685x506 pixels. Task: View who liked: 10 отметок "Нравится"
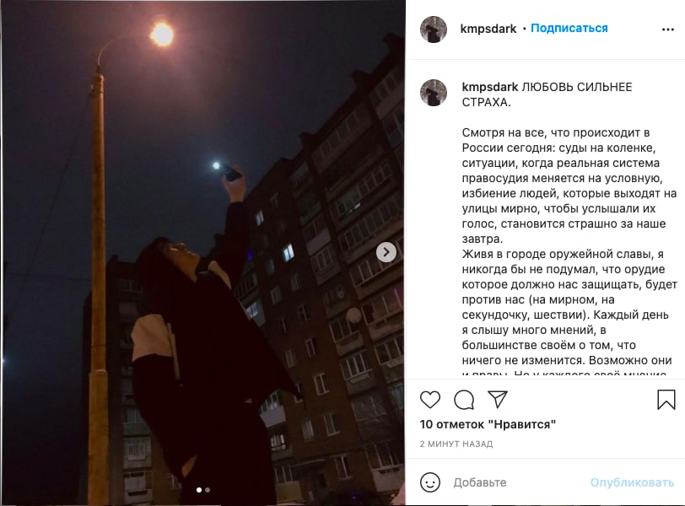coord(488,424)
